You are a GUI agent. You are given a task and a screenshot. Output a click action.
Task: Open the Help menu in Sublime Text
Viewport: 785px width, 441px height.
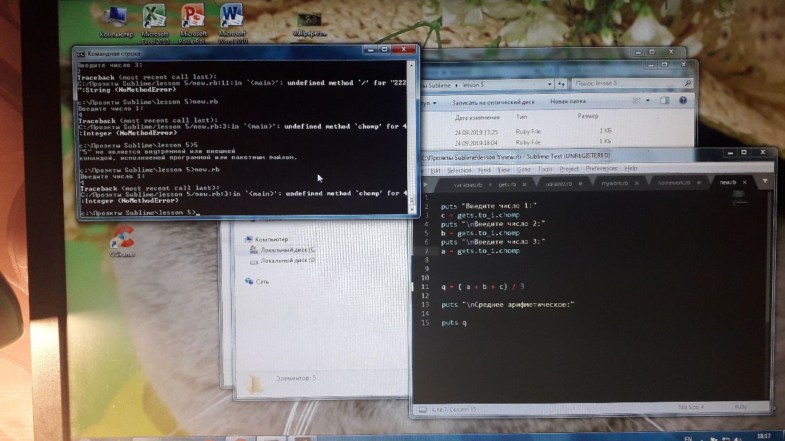tap(630, 168)
